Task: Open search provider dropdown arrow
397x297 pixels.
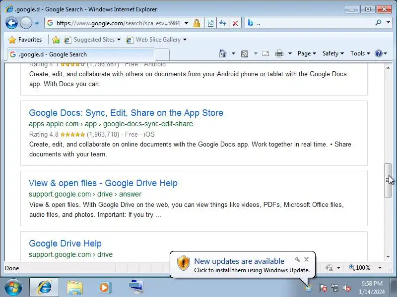Action: click(388, 23)
